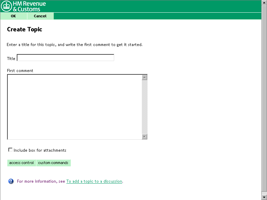Click the First comment box scroll down arrow

(x=145, y=137)
